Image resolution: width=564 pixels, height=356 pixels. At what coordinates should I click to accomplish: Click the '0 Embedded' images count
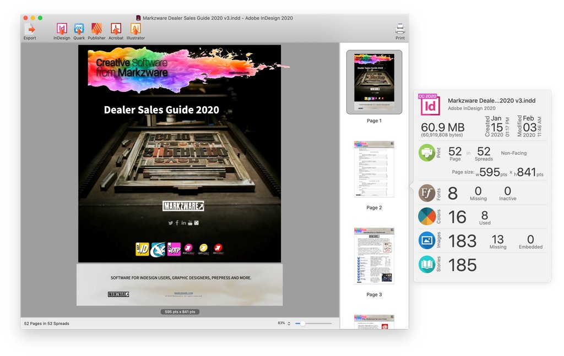coord(530,242)
